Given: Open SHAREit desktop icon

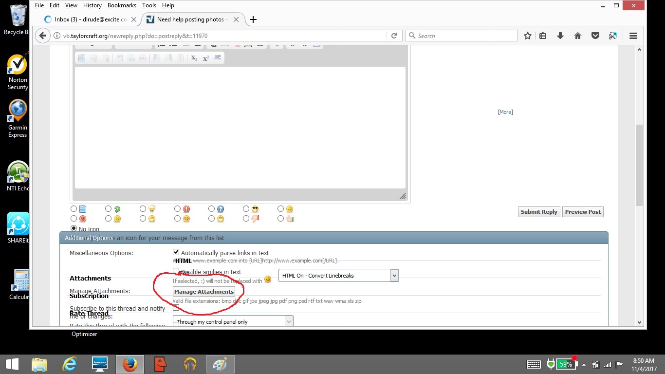Looking at the screenshot, I should pos(18,228).
